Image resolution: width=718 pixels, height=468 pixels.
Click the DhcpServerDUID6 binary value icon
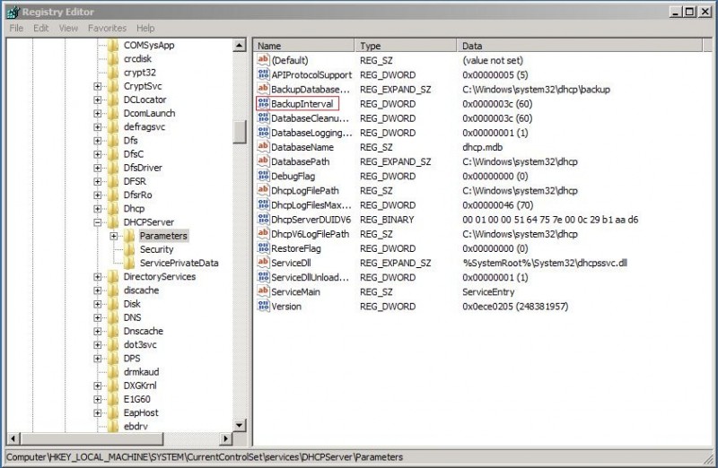point(263,220)
